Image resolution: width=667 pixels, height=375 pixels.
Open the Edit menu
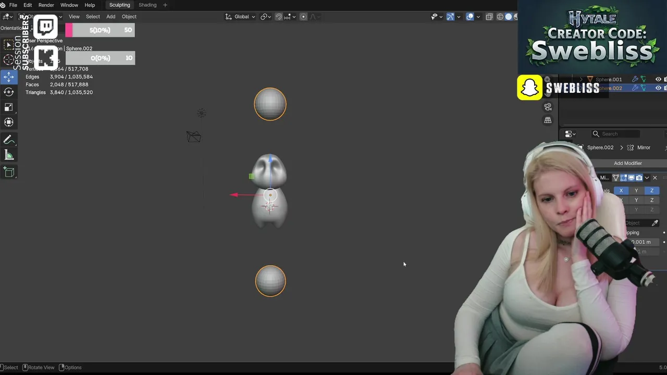[28, 5]
